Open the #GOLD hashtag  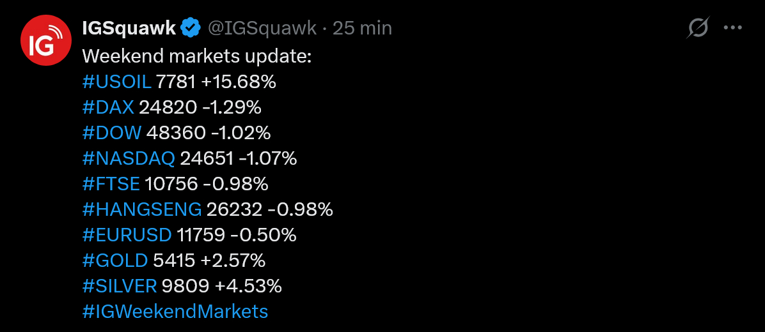pyautogui.click(x=115, y=260)
